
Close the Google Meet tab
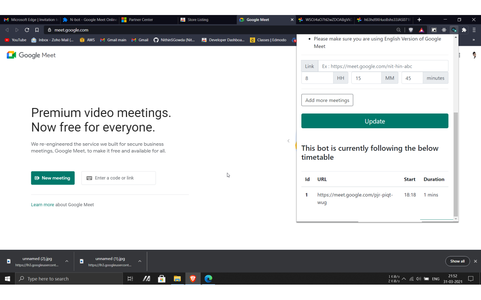click(292, 19)
